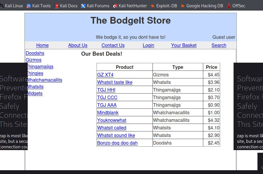
Task: Click the Kali NetHunter bookmark icon
Action: pos(115,6)
